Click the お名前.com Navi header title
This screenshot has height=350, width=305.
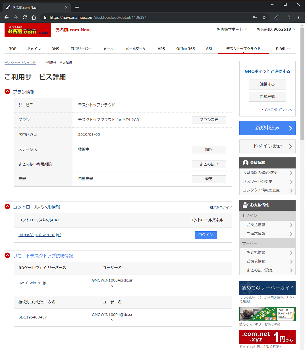pos(73,30)
